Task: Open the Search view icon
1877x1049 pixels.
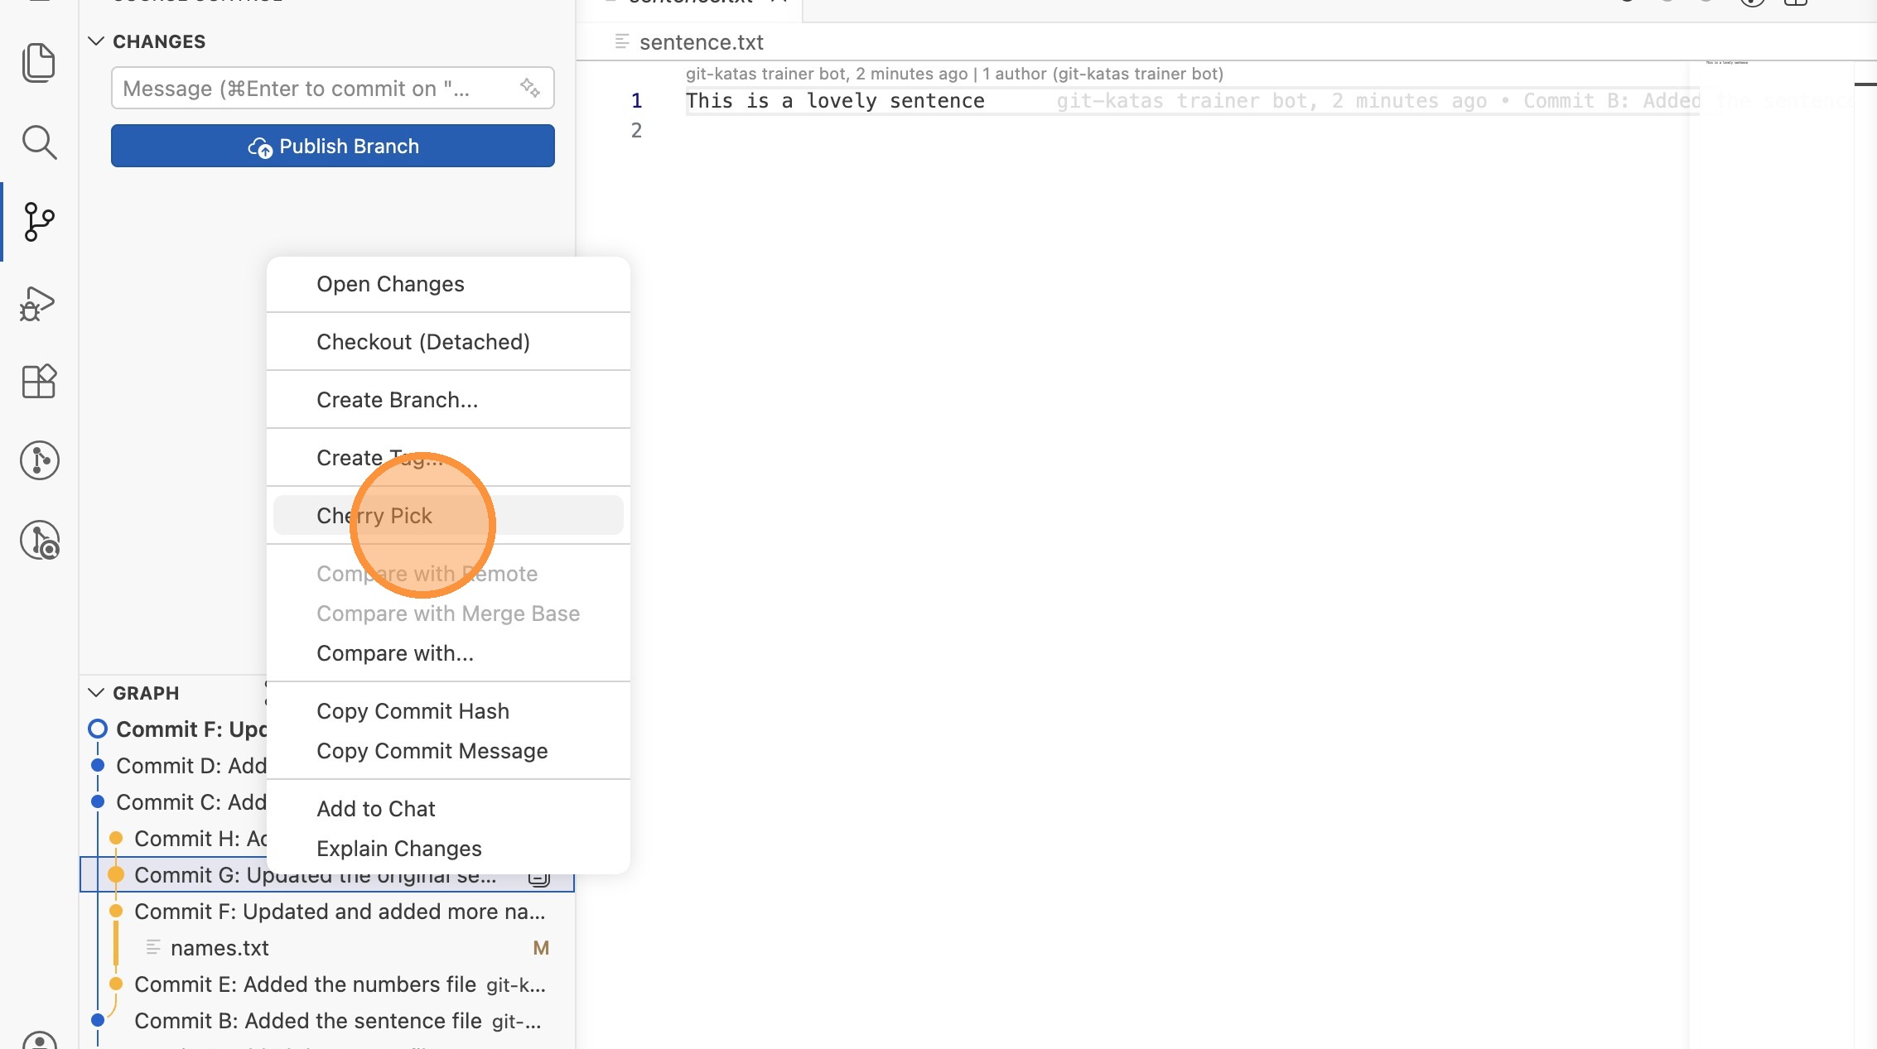Action: click(x=38, y=142)
